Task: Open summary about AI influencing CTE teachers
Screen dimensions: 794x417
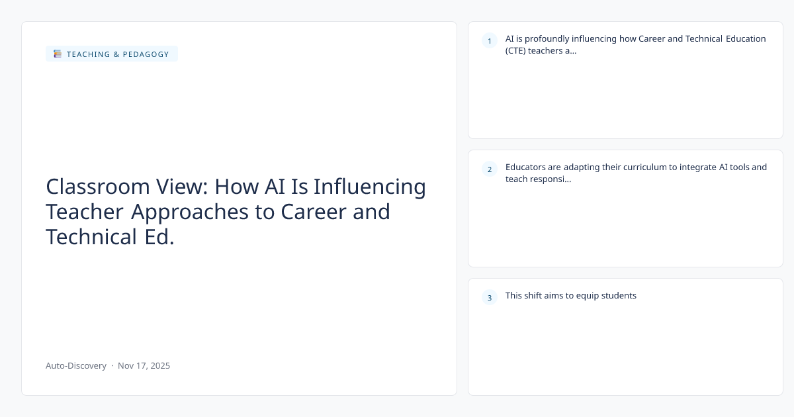Action: [635, 38]
